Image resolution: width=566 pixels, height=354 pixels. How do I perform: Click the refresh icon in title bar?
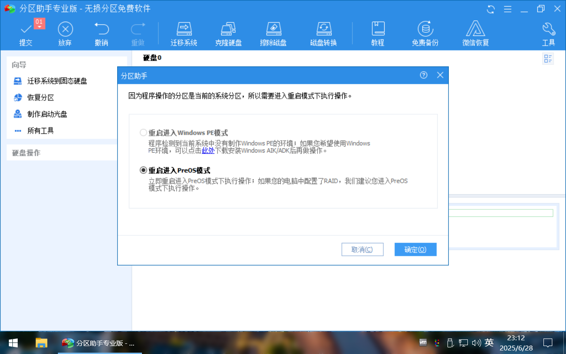pos(491,9)
